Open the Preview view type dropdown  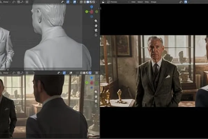118,2
